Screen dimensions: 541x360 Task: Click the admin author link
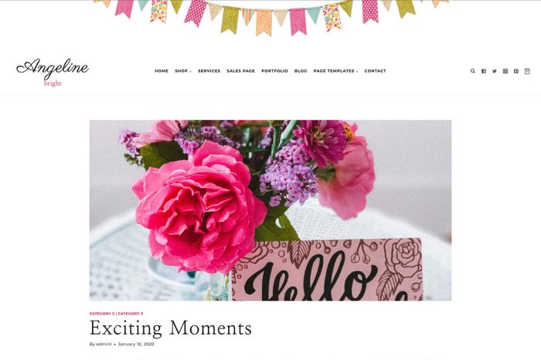104,344
